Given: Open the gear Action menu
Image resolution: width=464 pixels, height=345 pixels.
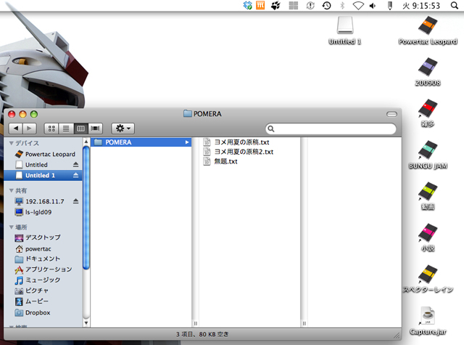Looking at the screenshot, I should click(123, 129).
